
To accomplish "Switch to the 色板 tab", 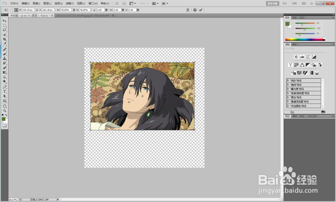I will click(295, 17).
